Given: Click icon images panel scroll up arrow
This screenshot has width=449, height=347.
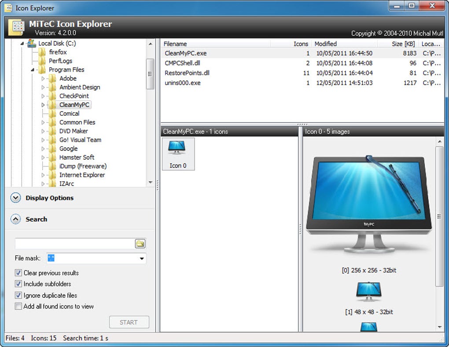Looking at the screenshot, I should click(x=440, y=141).
